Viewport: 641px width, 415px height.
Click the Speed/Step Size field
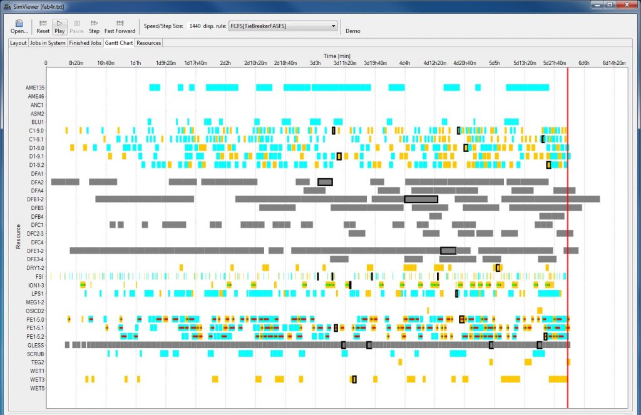195,26
